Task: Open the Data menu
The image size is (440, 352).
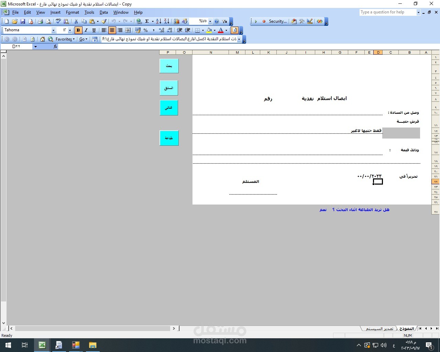Action: [x=104, y=12]
